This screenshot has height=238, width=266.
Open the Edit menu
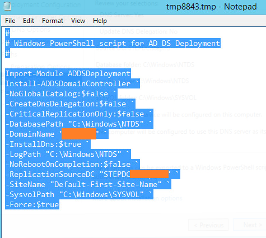coord(29,21)
